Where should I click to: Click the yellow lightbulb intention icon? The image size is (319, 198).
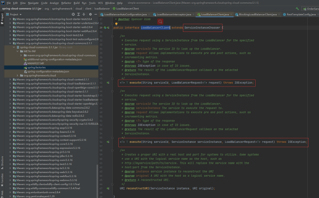(x=116, y=24)
